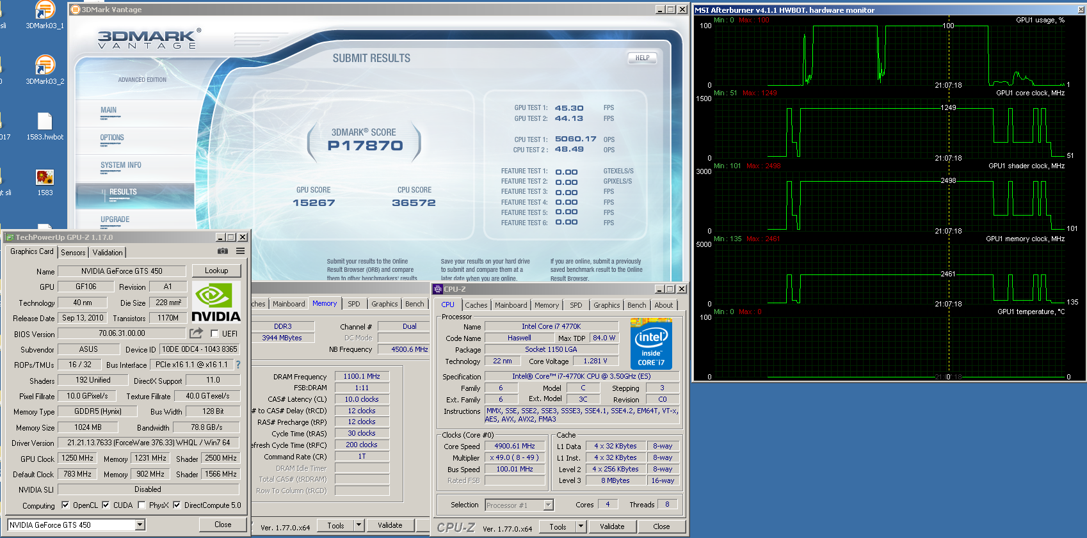This screenshot has width=1087, height=538.
Task: Open the About tab in CPU-Z
Action: (x=663, y=305)
